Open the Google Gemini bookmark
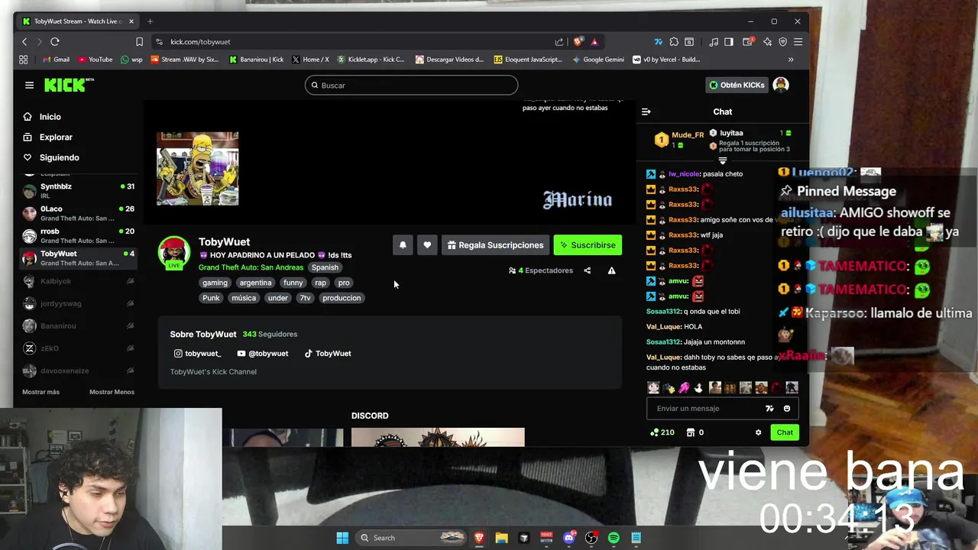 tap(598, 60)
